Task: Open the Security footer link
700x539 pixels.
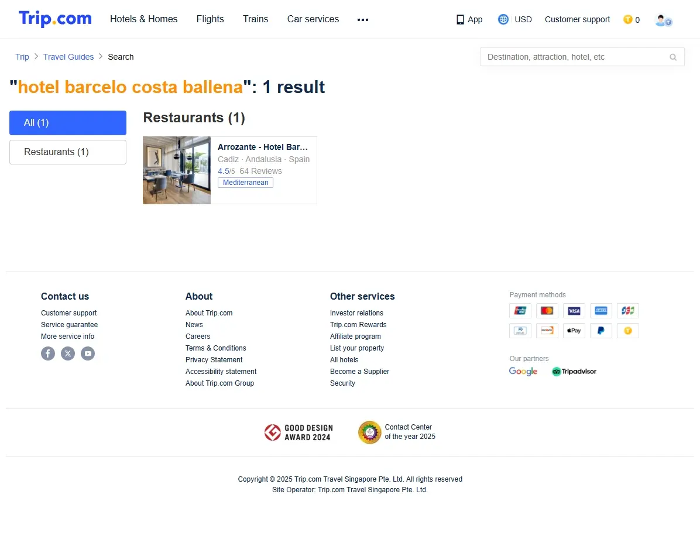Action: click(342, 383)
